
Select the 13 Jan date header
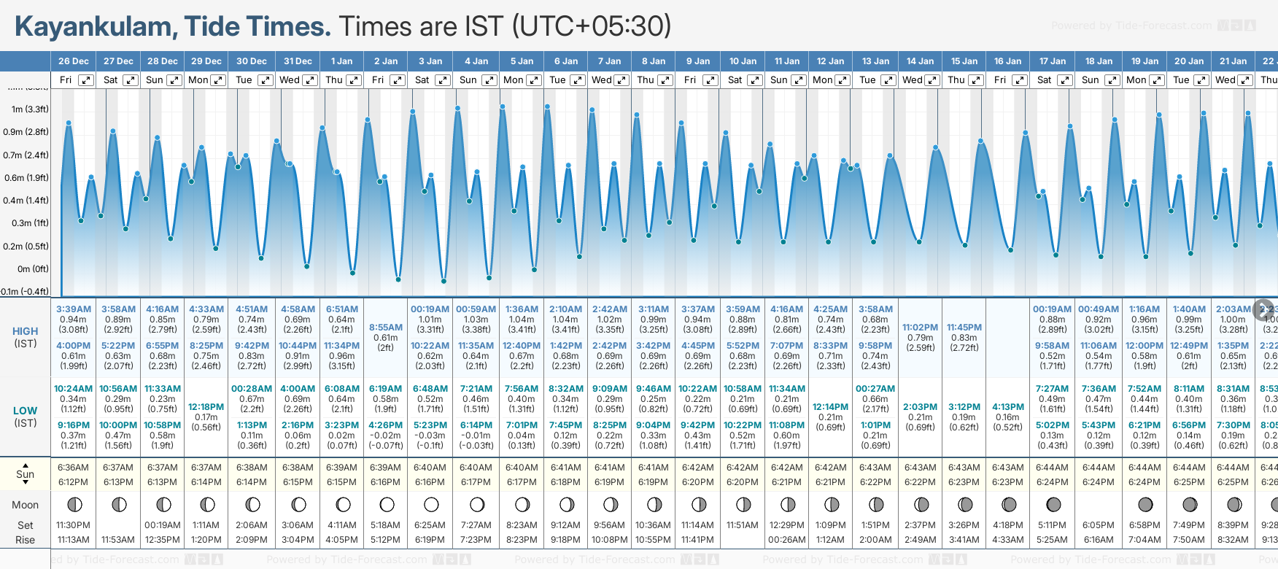(x=875, y=61)
